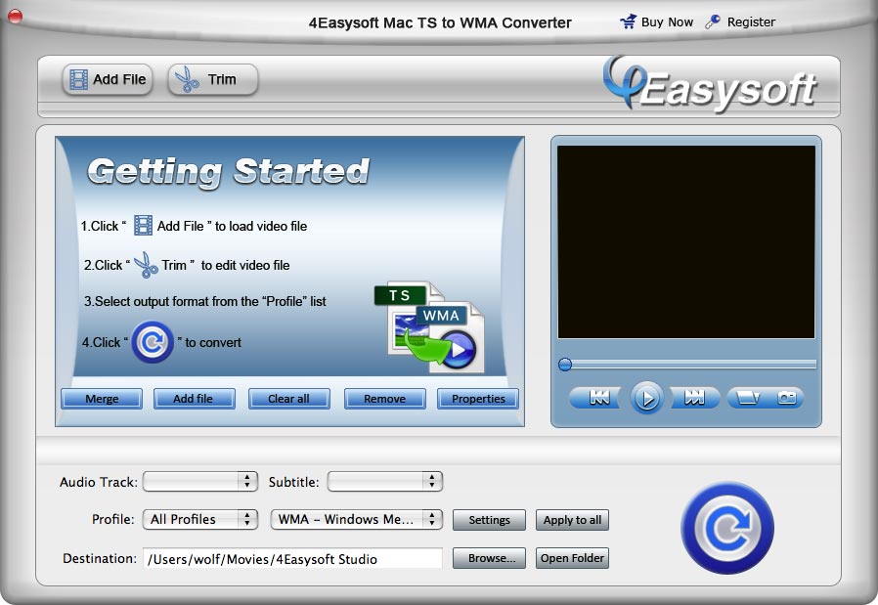Skip to next frame in the player
The width and height of the screenshot is (878, 605).
(x=694, y=398)
